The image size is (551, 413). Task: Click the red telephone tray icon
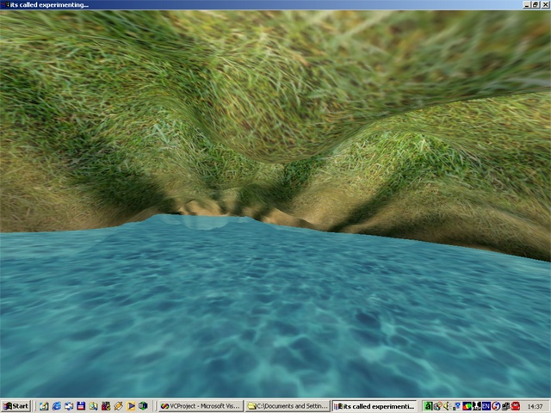tap(516, 405)
